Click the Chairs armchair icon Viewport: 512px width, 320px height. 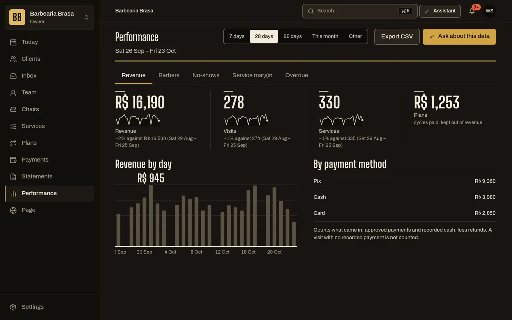[13, 109]
